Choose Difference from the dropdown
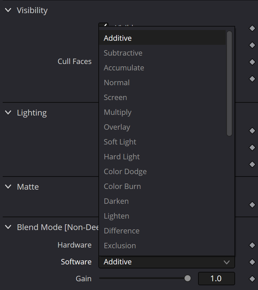 [162, 231]
